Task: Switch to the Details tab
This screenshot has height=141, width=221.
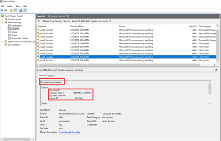Action: (x=51, y=76)
